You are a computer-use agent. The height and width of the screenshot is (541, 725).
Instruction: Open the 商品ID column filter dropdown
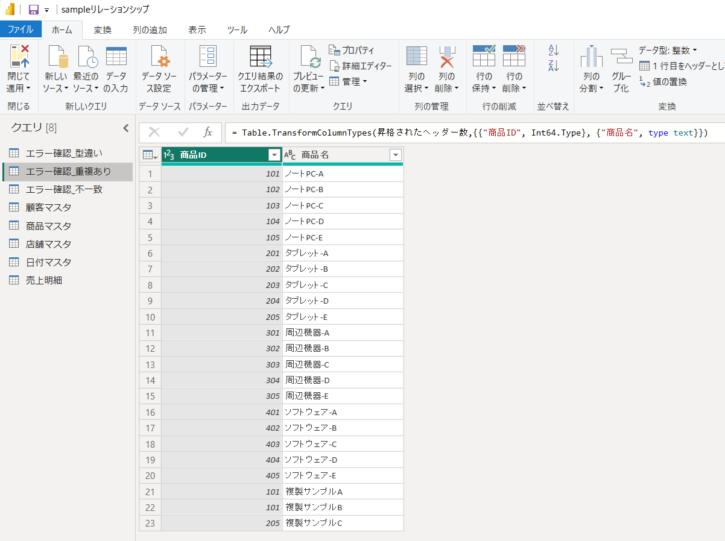click(x=274, y=155)
